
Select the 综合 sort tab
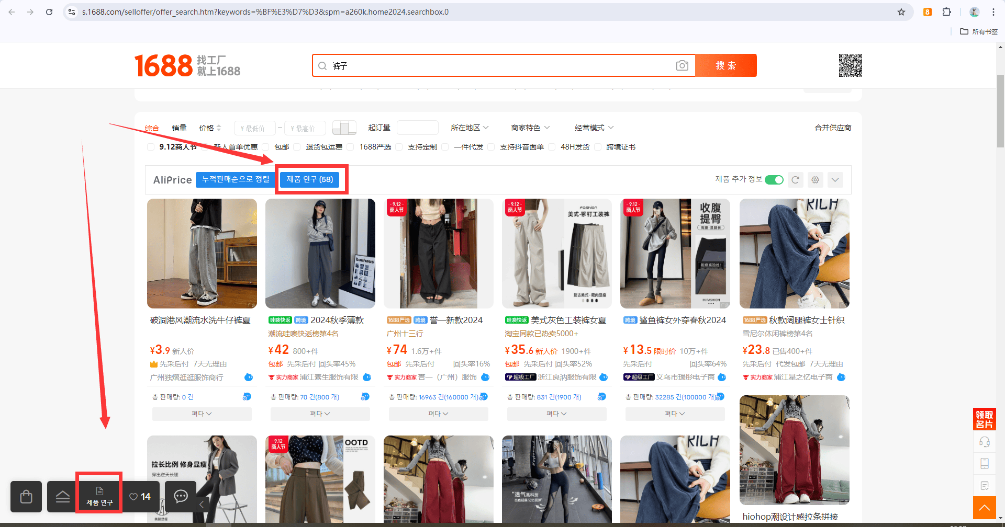point(152,128)
